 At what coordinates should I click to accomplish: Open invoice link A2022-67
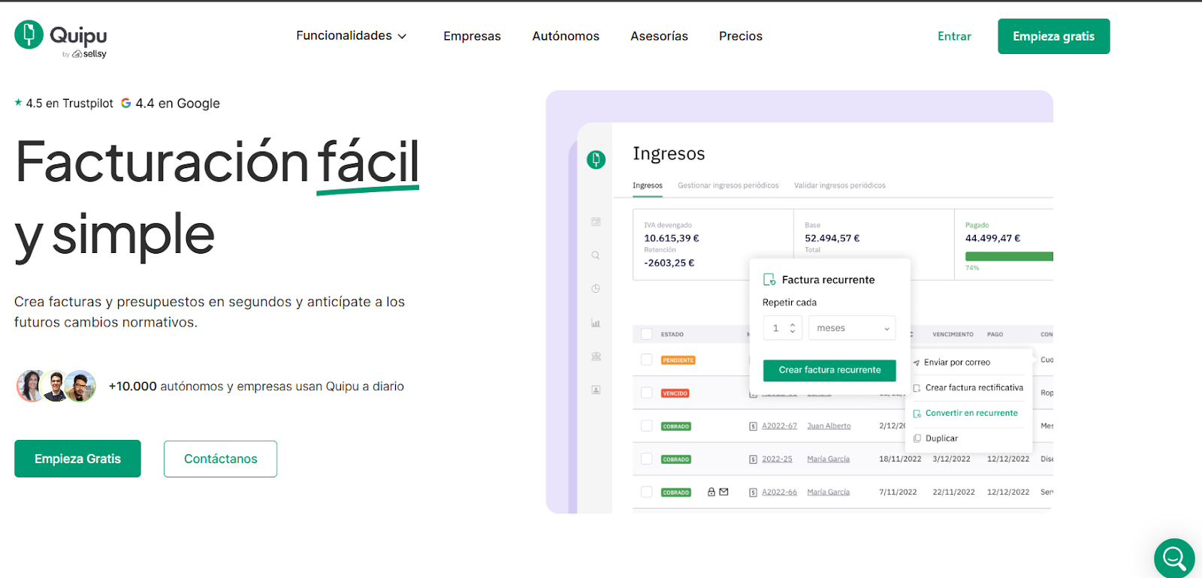tap(779, 426)
